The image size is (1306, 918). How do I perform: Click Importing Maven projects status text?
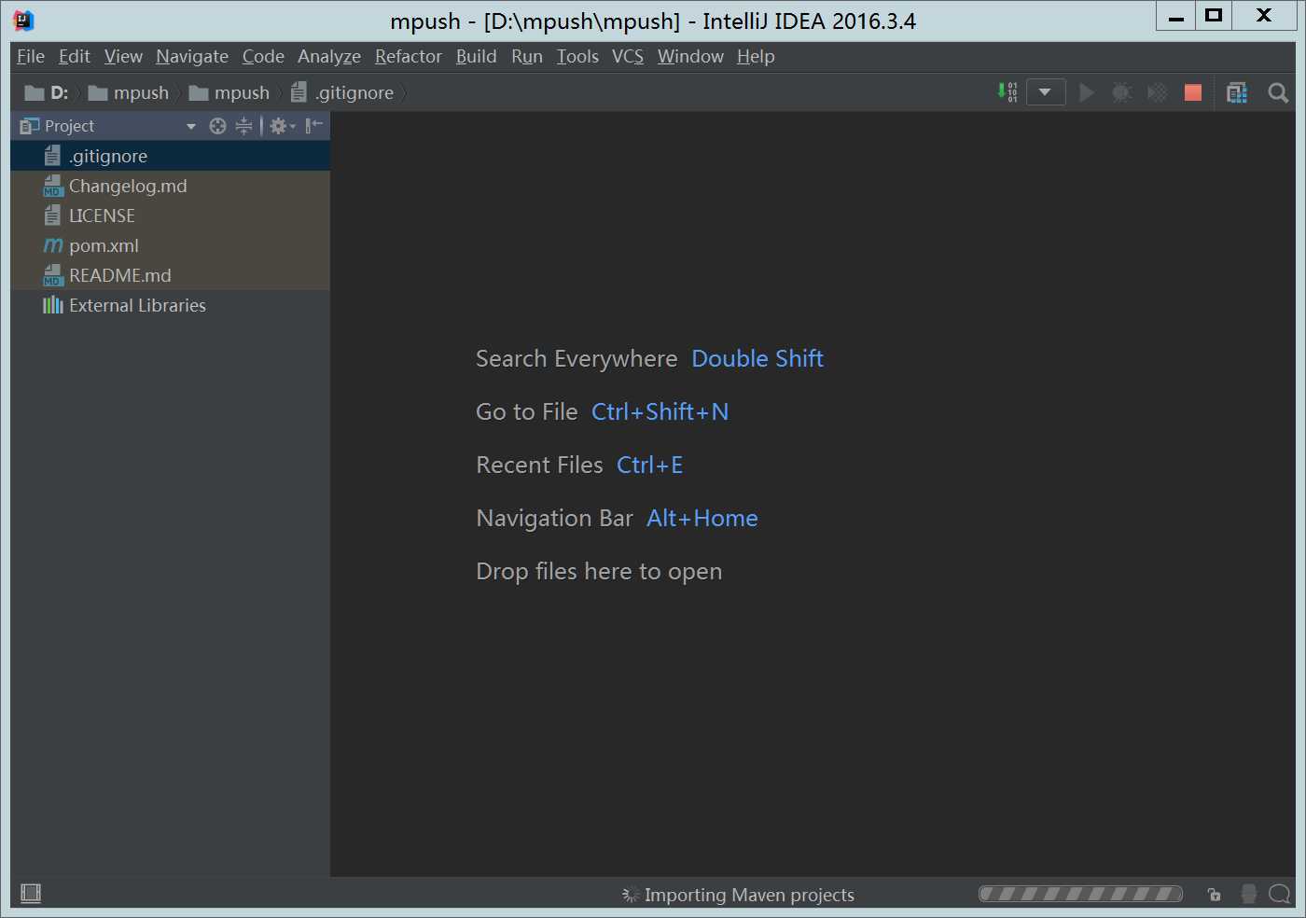coord(749,895)
